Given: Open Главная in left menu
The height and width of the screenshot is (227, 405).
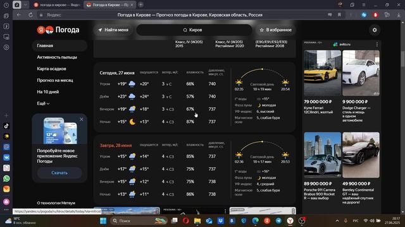Looking at the screenshot, I should [59, 45].
